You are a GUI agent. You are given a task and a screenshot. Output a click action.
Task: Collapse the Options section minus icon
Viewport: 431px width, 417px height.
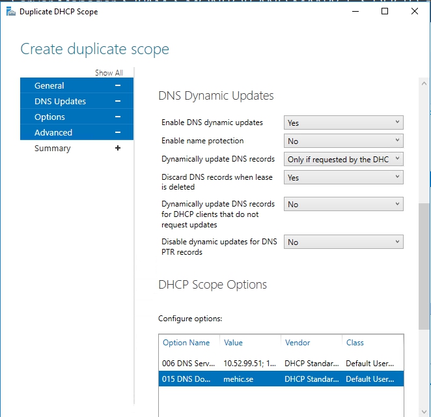tap(118, 117)
